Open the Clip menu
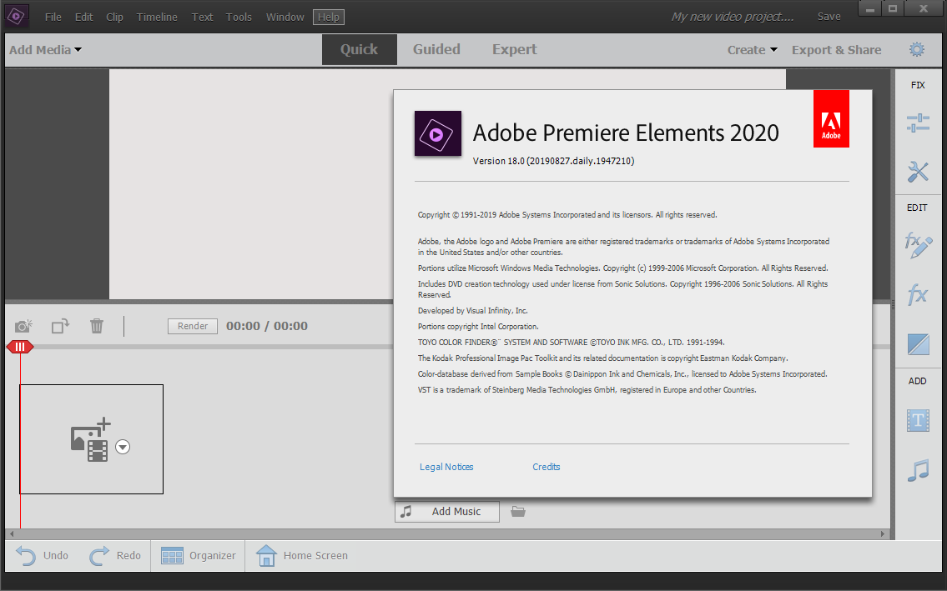Image resolution: width=947 pixels, height=591 pixels. pyautogui.click(x=115, y=17)
